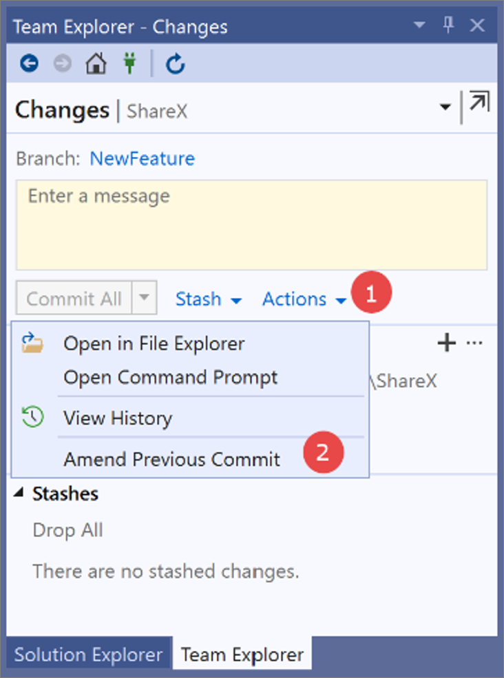Image resolution: width=504 pixels, height=678 pixels.
Task: Open the Changes page dropdown arrow
Action: pyautogui.click(x=445, y=107)
